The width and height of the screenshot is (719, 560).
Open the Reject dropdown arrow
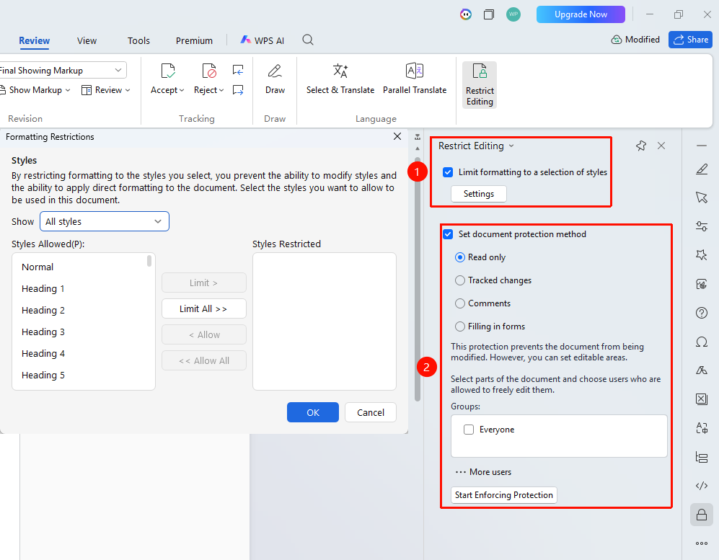221,90
